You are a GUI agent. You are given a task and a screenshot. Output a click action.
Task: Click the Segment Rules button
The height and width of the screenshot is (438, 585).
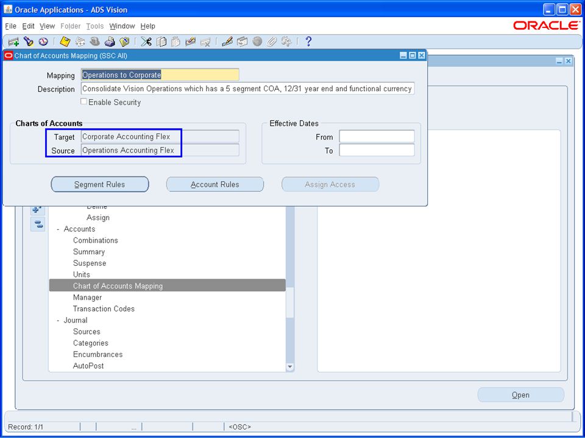(99, 184)
